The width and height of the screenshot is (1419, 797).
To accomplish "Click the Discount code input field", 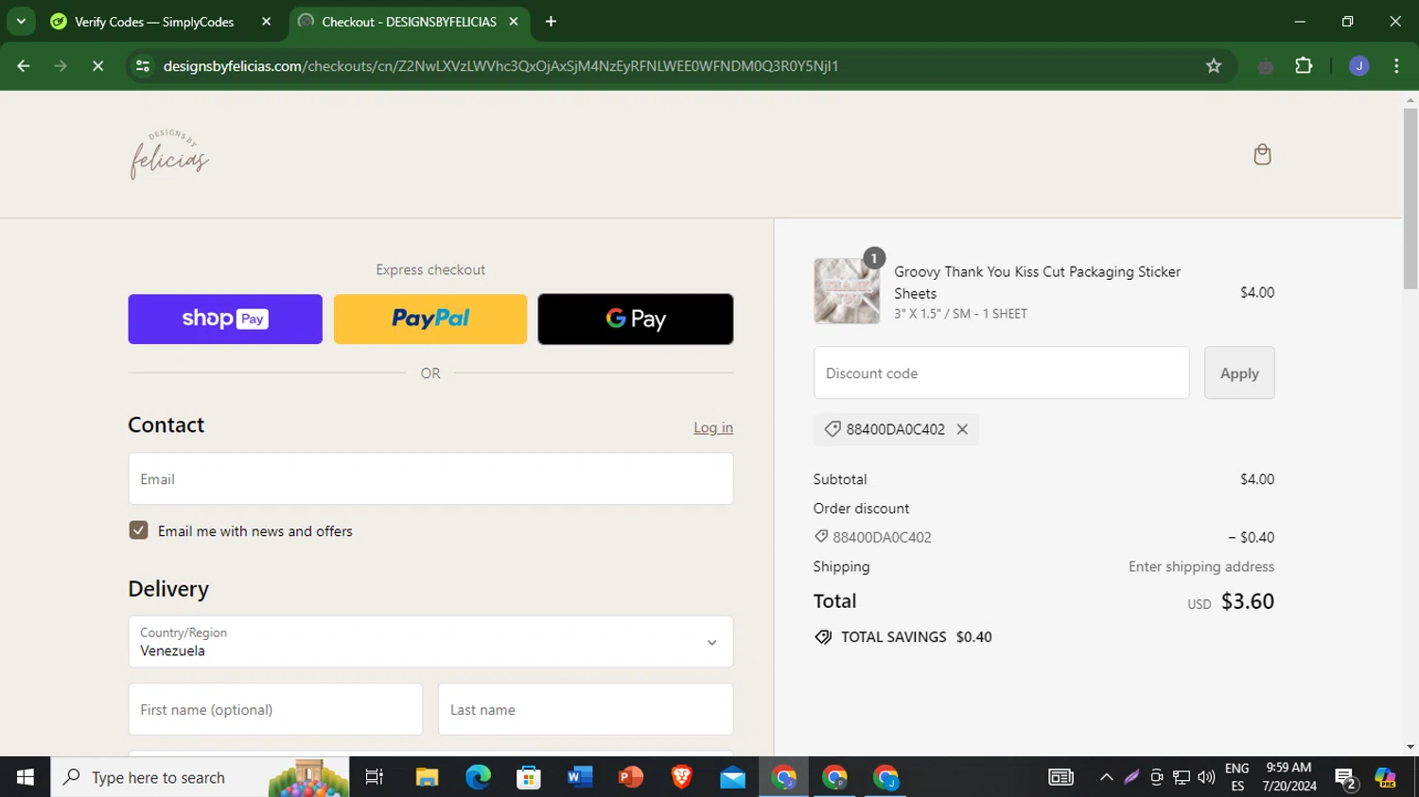I will pos(1001,373).
